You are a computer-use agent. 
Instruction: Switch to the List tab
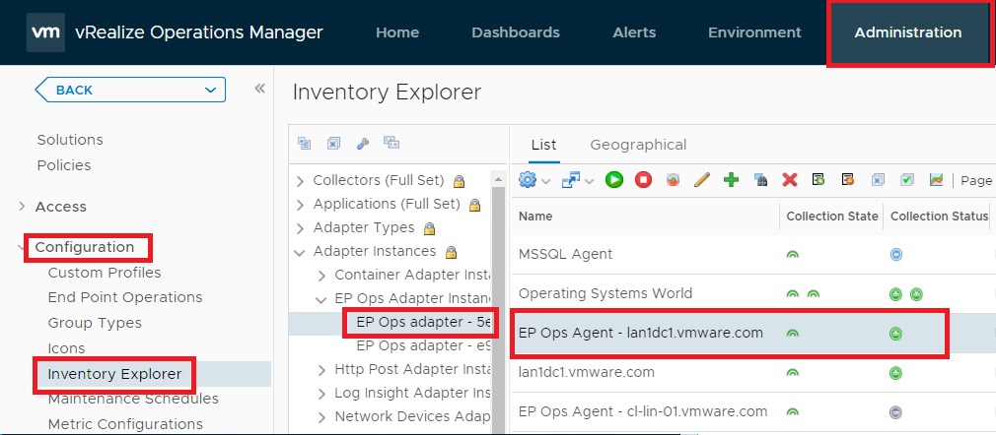543,145
